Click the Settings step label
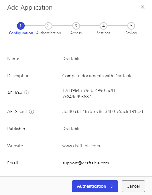Viewport: 152px width, 195px height. [104, 33]
